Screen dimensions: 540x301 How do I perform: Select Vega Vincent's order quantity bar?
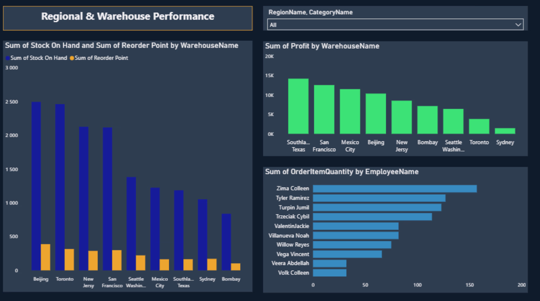pos(347,254)
